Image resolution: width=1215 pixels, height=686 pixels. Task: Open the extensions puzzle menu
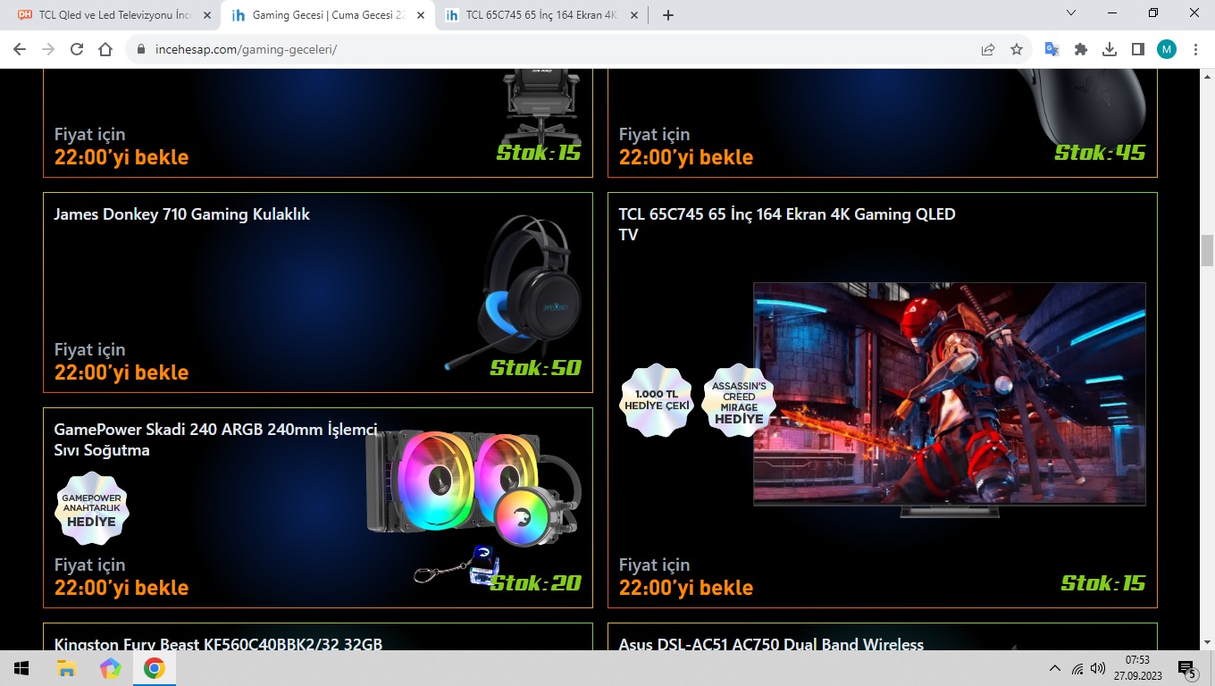pos(1081,49)
